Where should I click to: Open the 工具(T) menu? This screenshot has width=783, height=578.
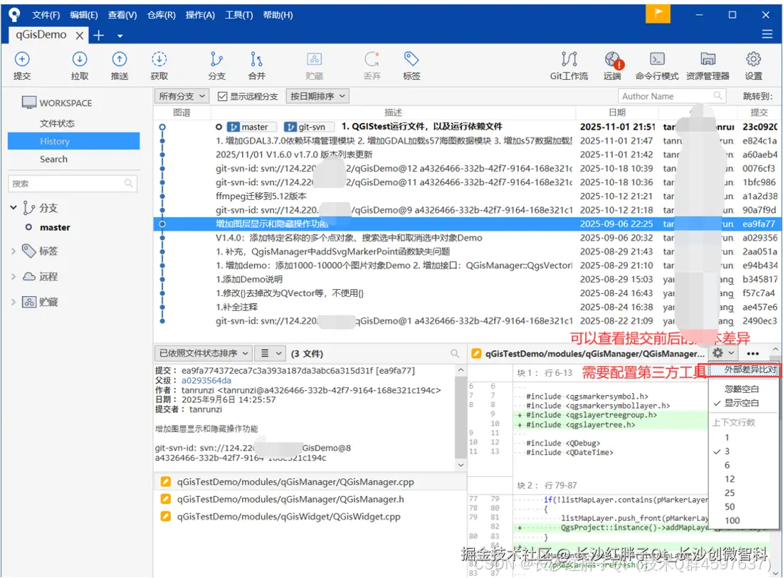(238, 15)
